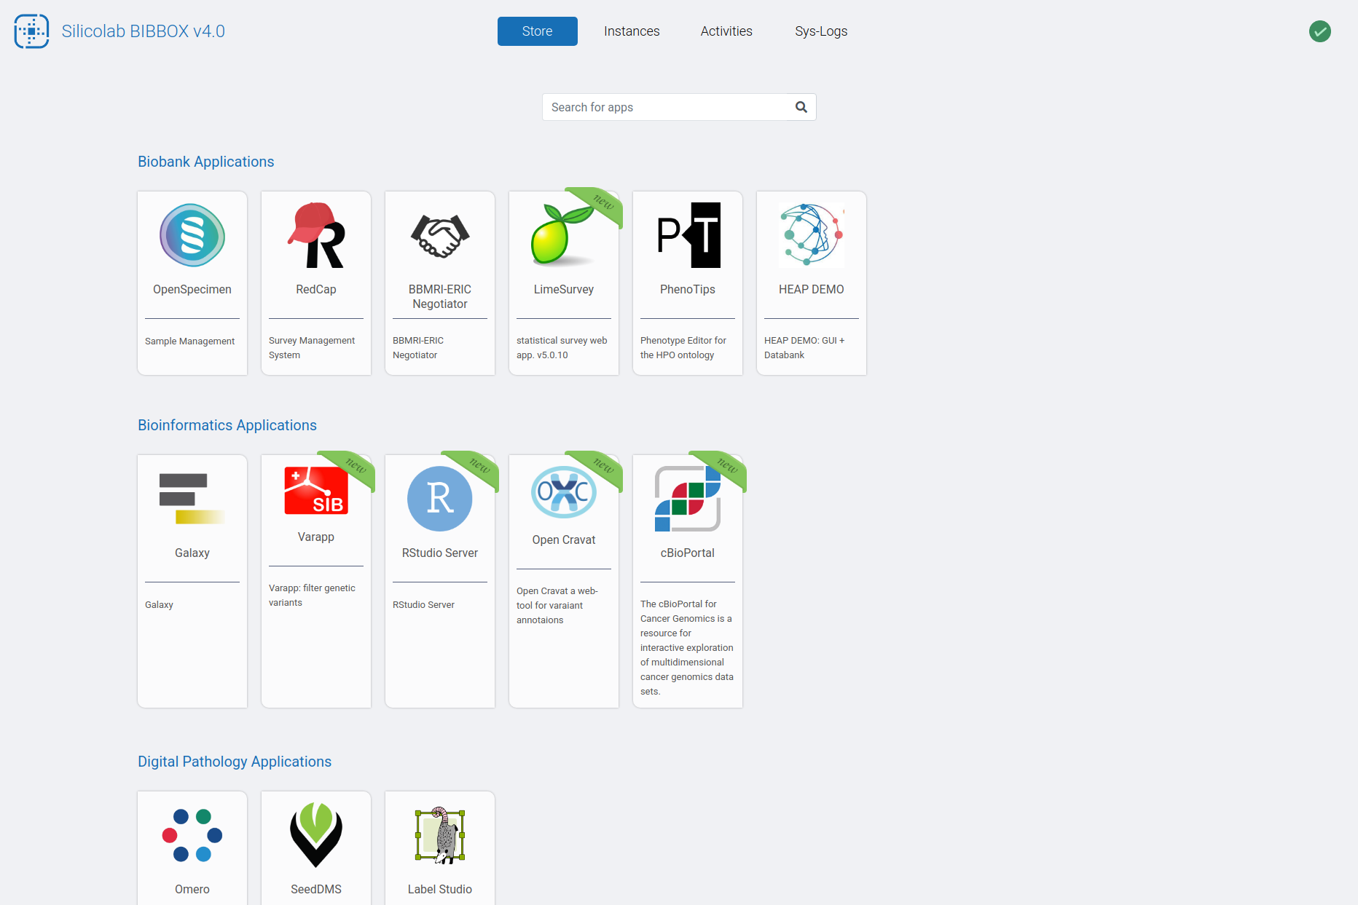This screenshot has height=905, width=1358.
Task: Click 'HEAP DEMO: GUI + Databank' description
Action: 804,347
